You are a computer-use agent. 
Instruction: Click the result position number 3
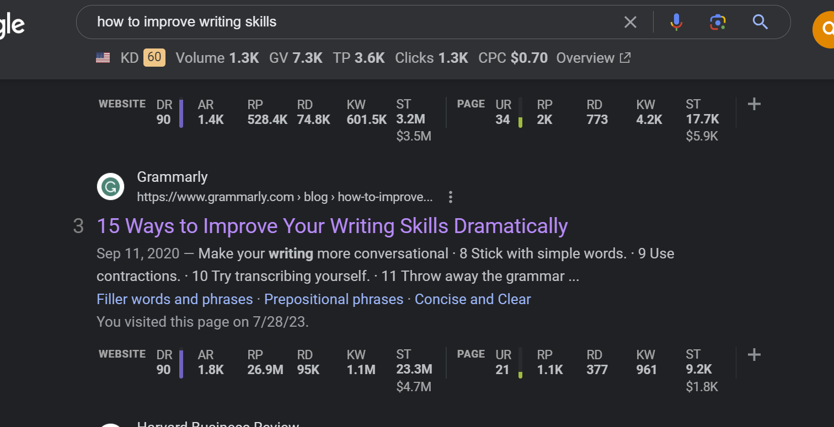[78, 226]
